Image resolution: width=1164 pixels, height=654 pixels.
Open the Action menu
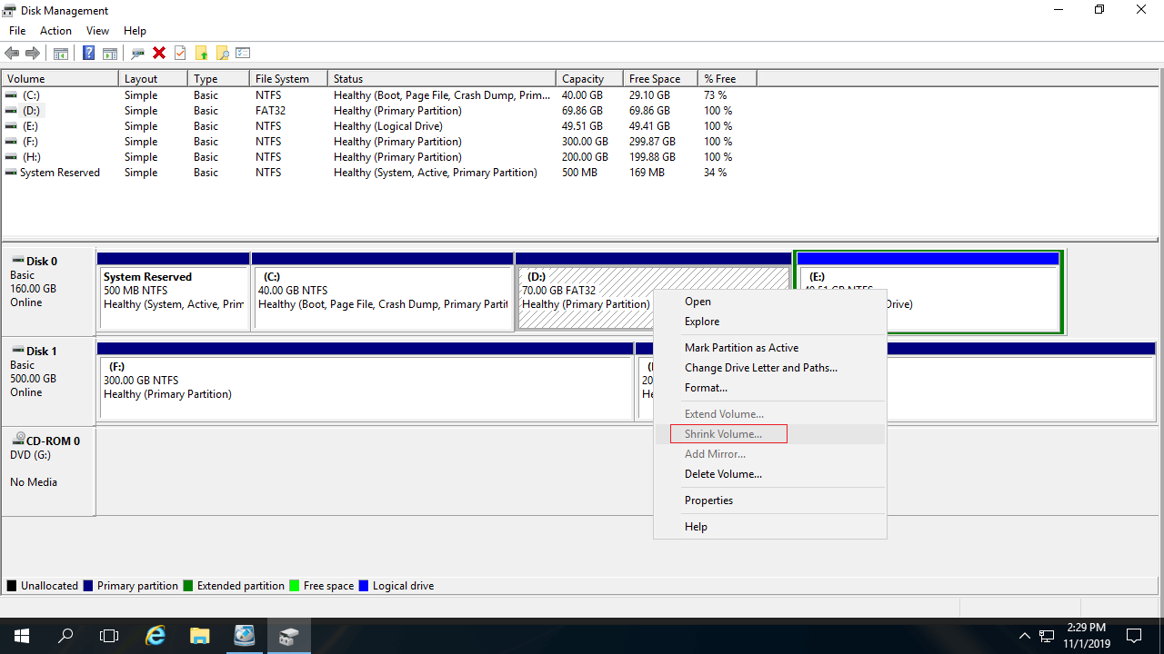click(55, 31)
